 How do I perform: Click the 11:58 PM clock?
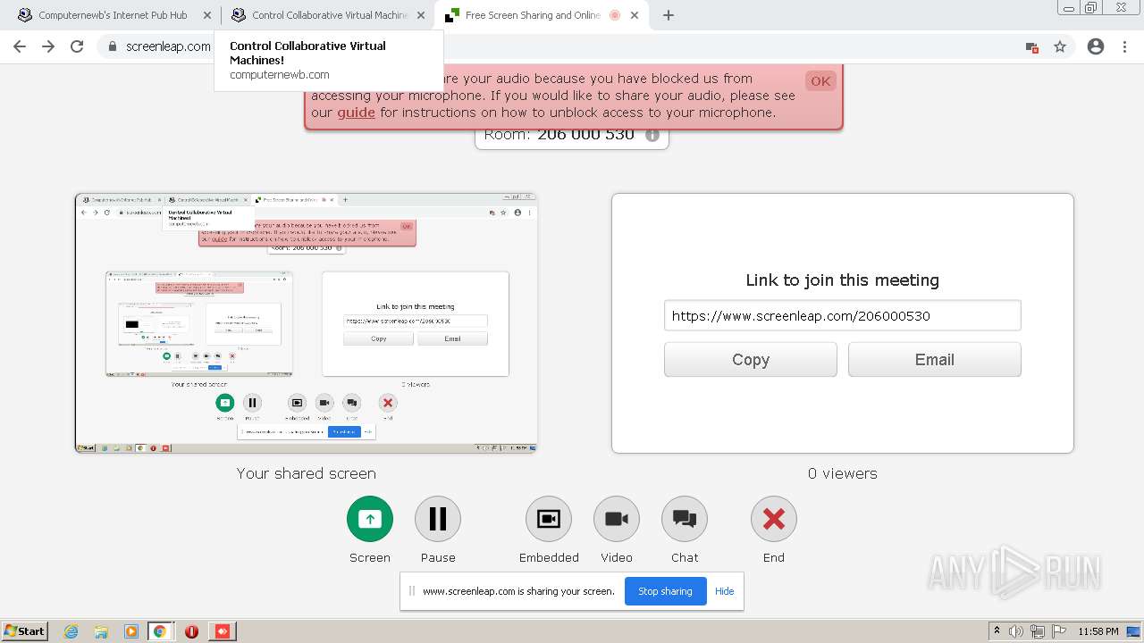[x=1098, y=631]
